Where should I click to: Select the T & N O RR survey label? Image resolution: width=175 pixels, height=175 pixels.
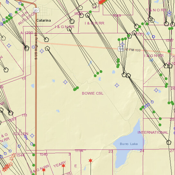coord(156,10)
